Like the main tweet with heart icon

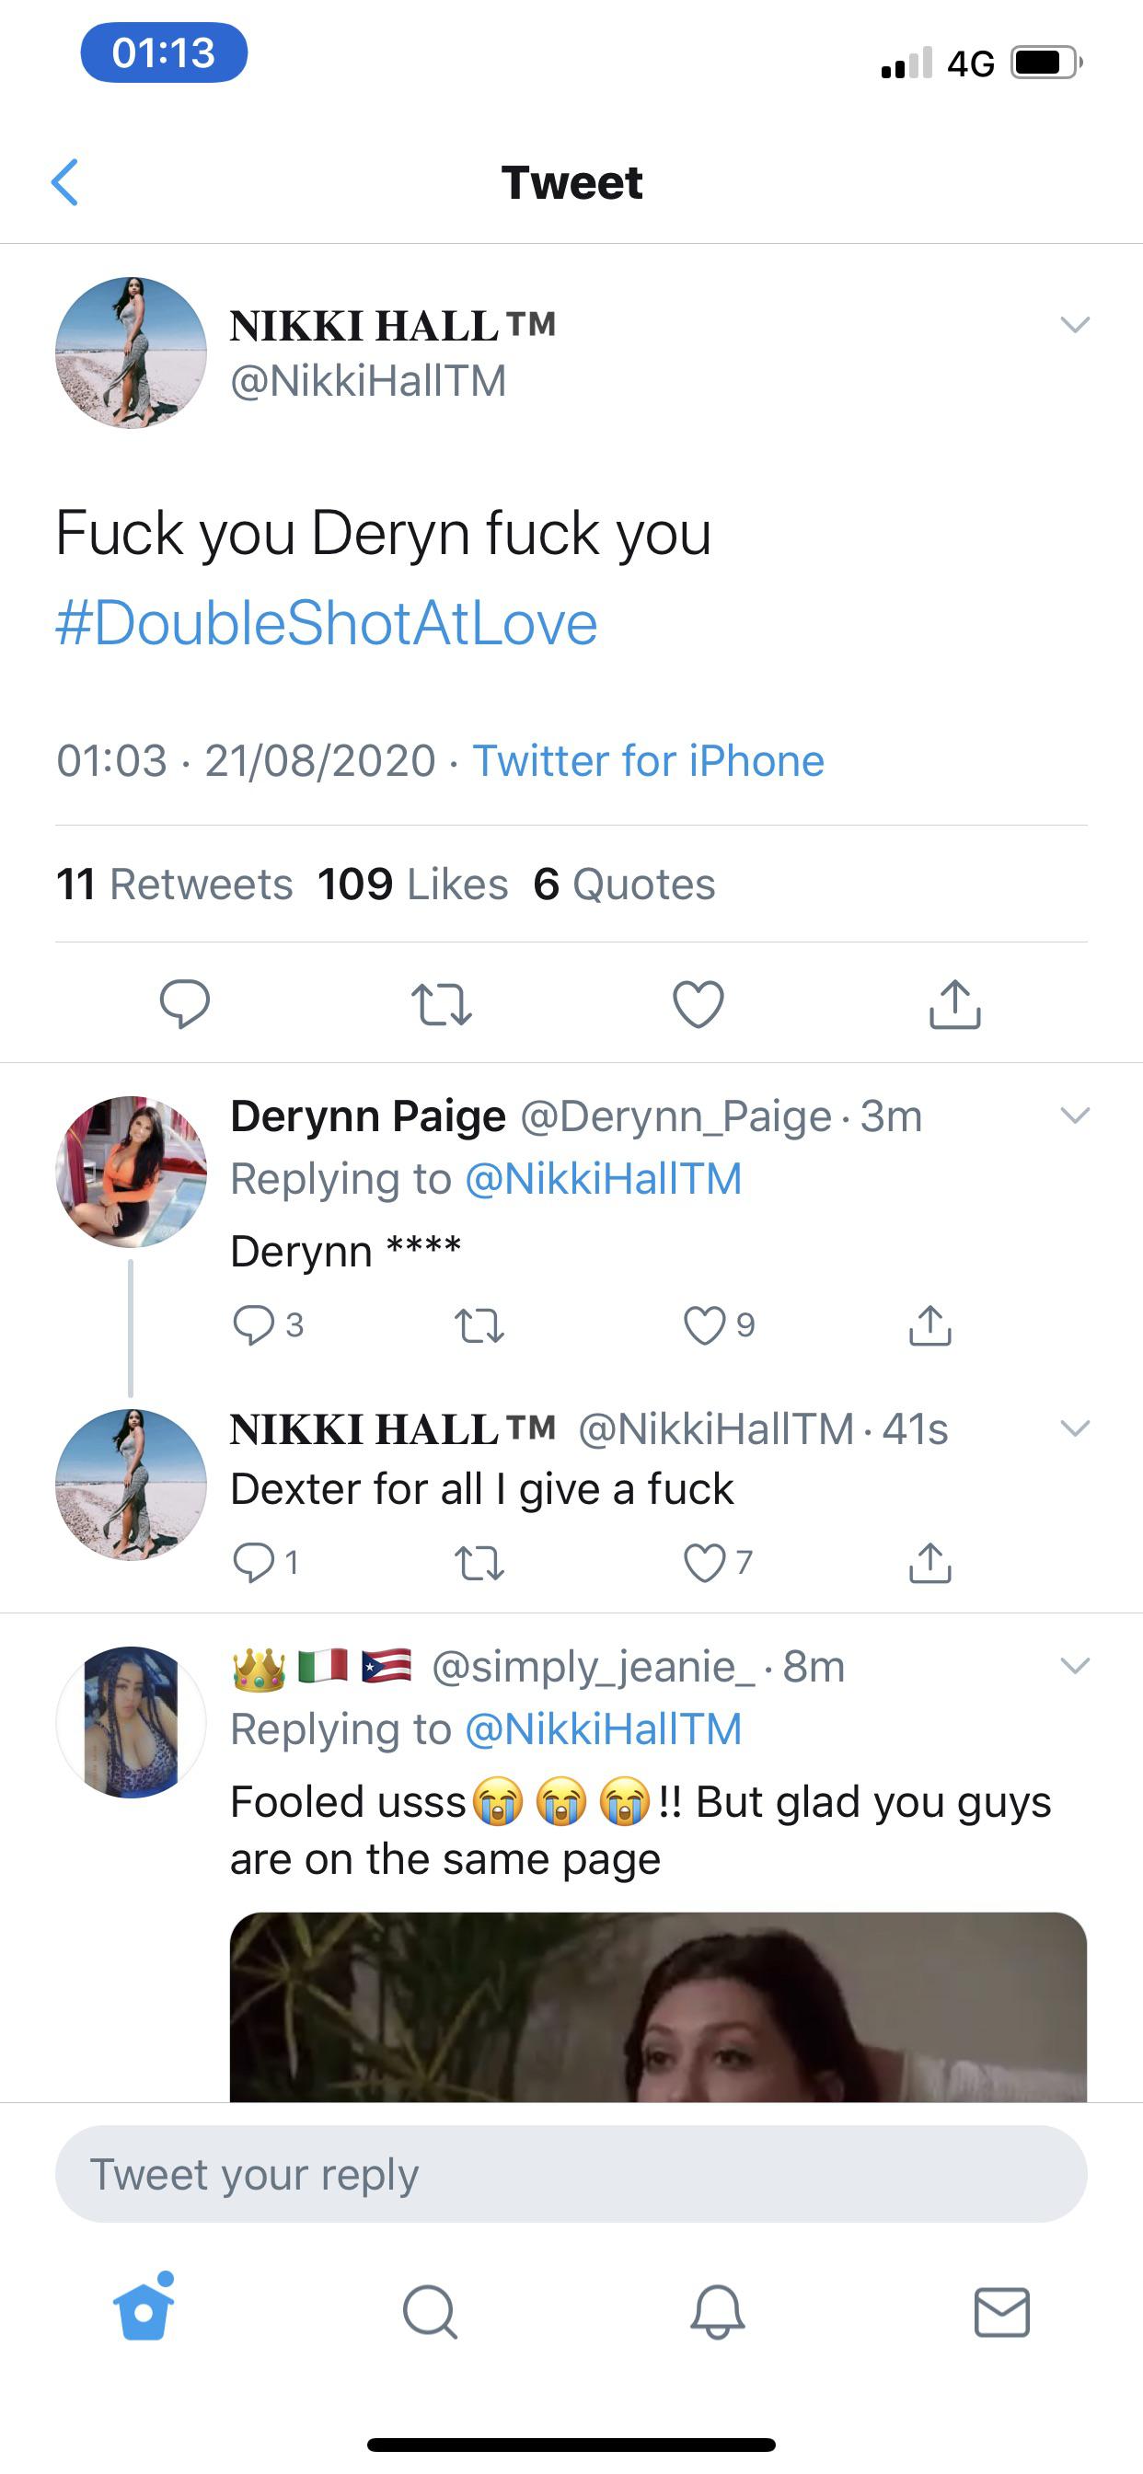pos(698,1004)
